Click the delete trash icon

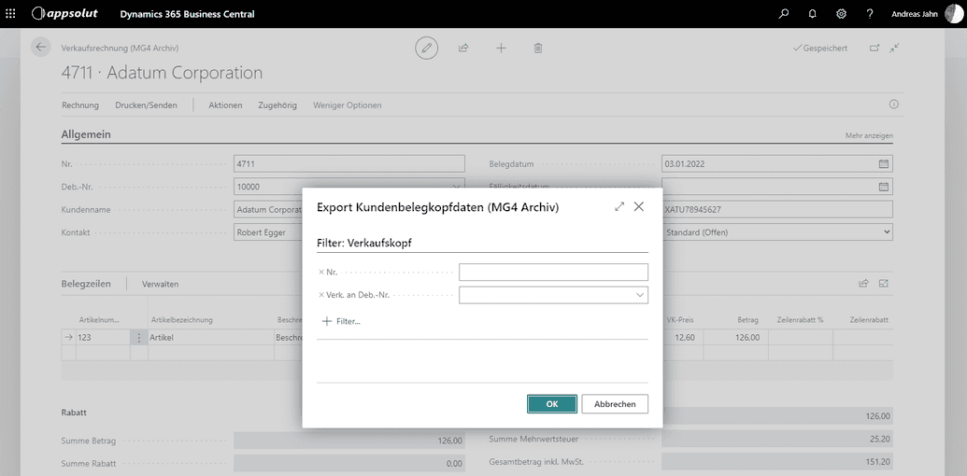(538, 48)
